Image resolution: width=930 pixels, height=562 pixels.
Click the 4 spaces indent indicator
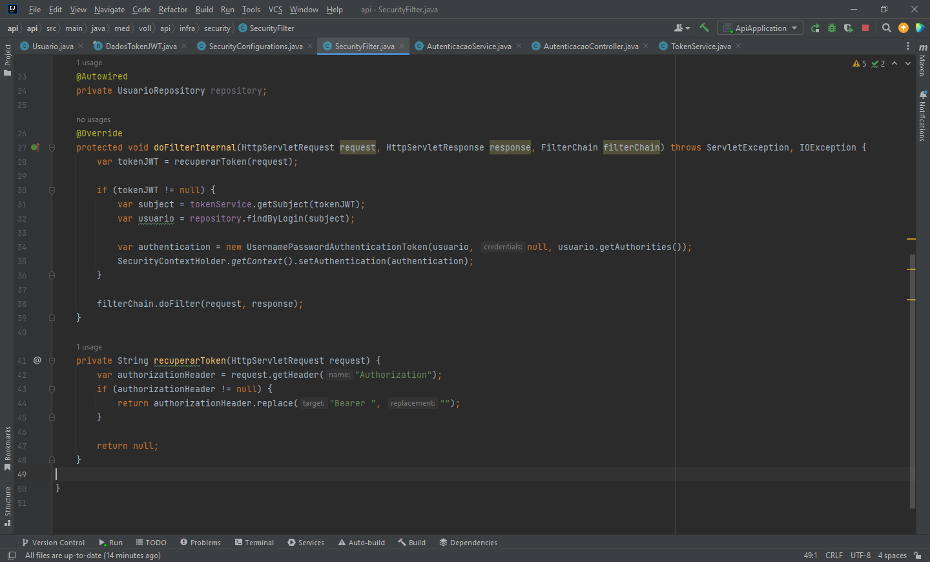click(892, 556)
